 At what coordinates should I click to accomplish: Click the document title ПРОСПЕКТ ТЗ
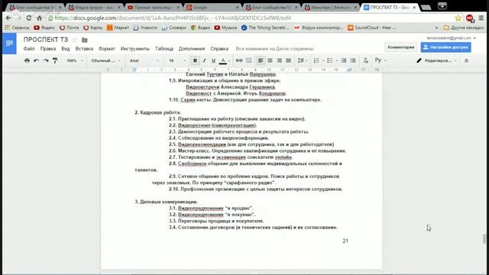(46, 40)
